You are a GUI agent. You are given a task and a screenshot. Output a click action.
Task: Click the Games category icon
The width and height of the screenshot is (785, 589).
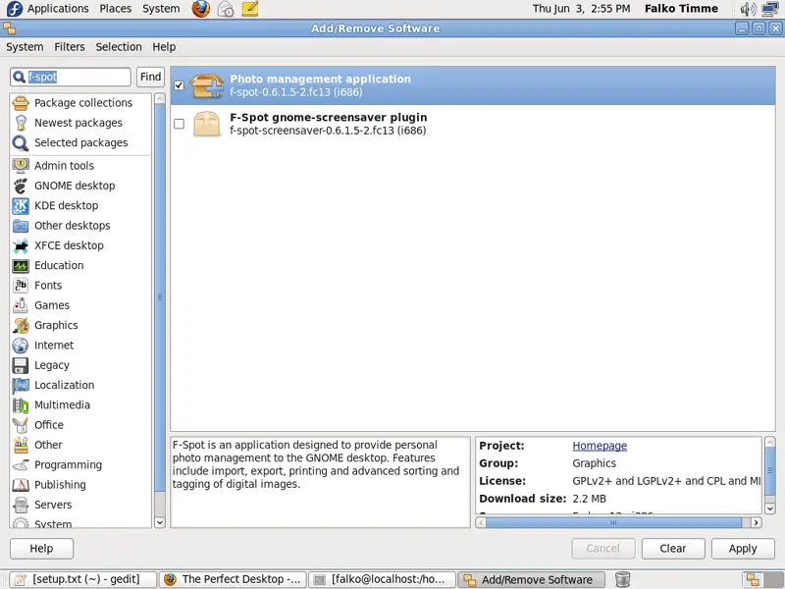point(21,305)
